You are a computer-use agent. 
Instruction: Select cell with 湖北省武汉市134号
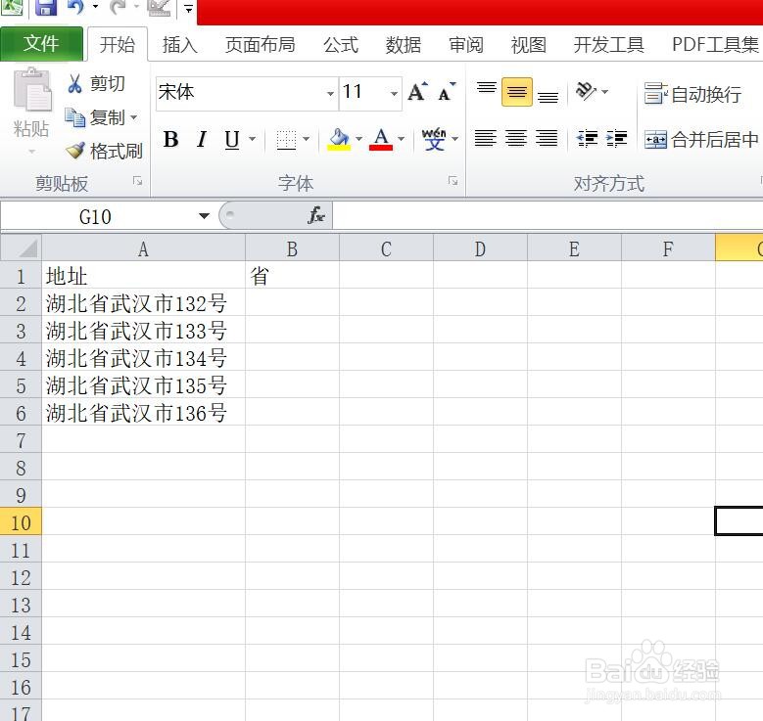(x=144, y=358)
